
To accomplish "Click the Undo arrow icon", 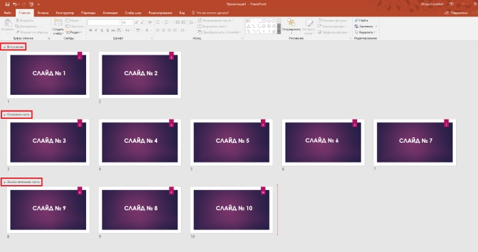I will [14, 4].
